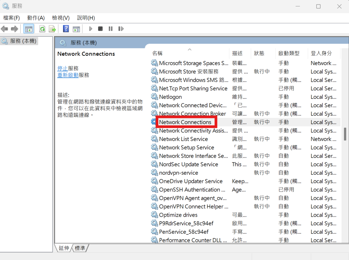The width and height of the screenshot is (349, 260).
Task: Click the Back arrow in toolbar
Action: [5, 29]
